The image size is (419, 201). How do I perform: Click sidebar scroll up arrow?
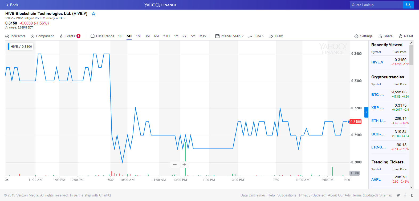click(x=412, y=43)
